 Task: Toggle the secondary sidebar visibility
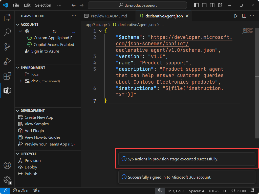212,5
